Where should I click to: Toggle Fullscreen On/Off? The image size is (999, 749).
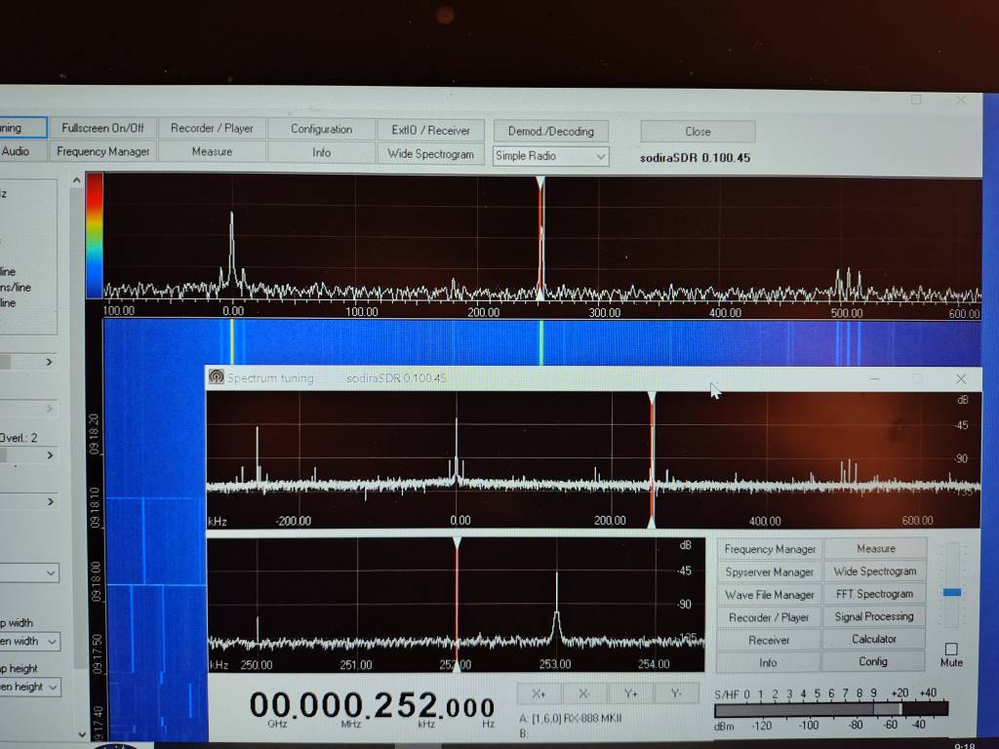click(x=102, y=129)
